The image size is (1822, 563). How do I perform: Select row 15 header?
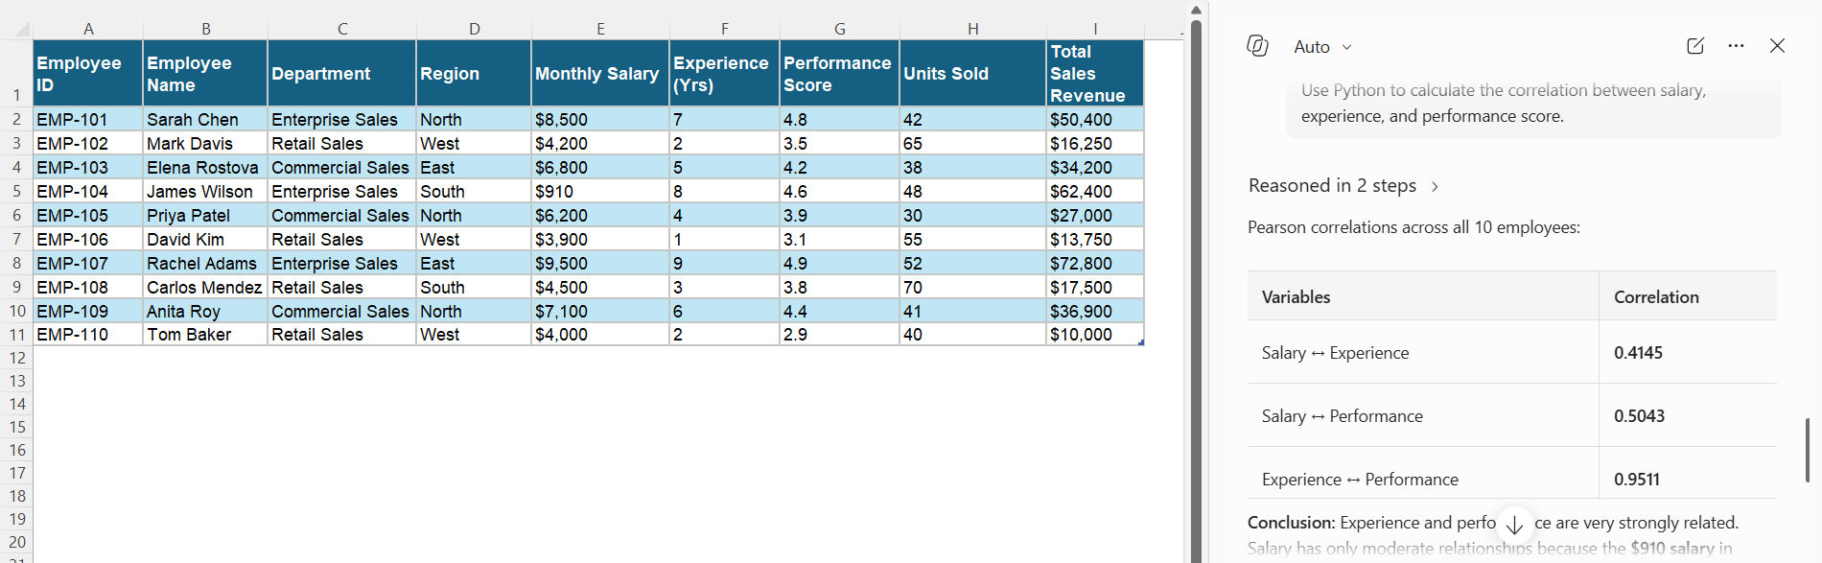(x=16, y=427)
